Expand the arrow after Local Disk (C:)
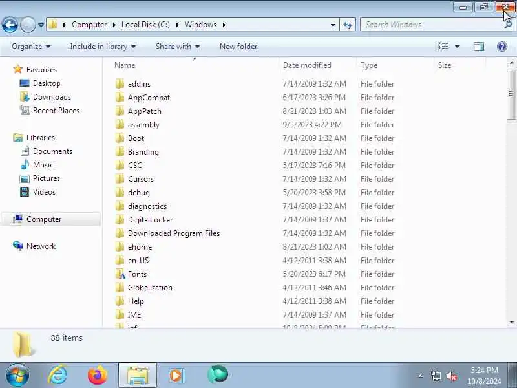Screen dimensions: 517x388 click(177, 25)
